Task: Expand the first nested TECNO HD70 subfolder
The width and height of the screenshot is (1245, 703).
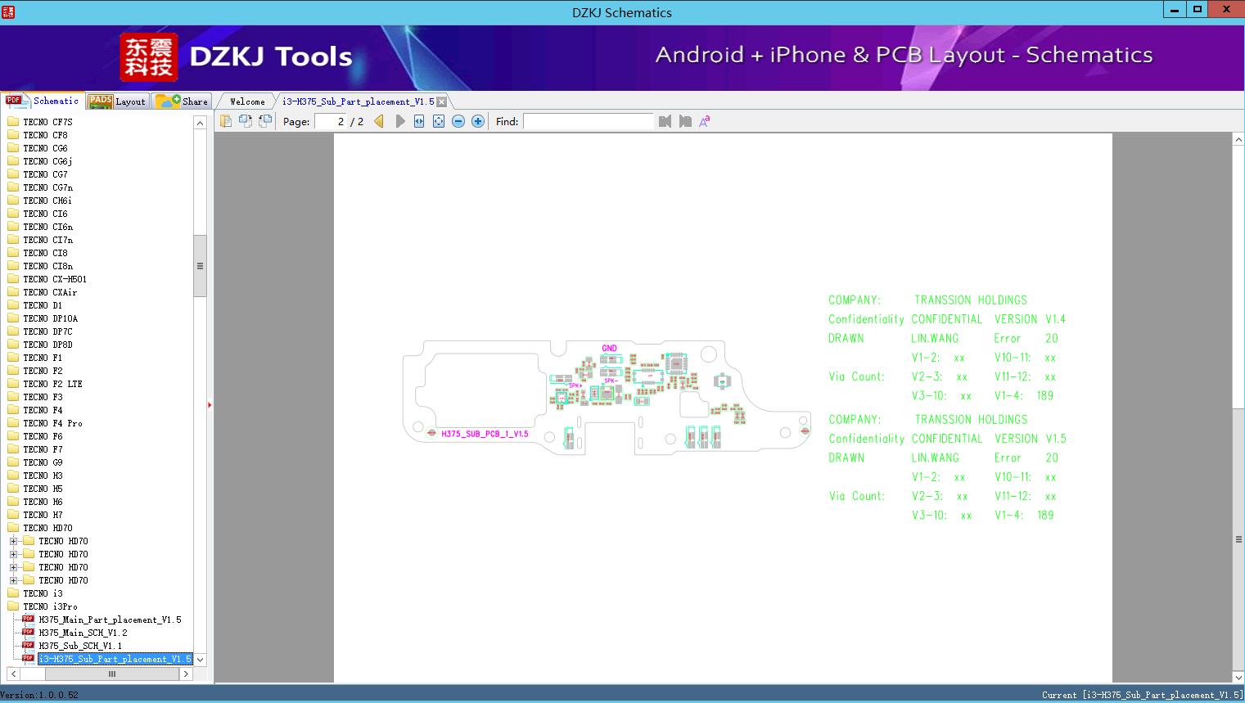Action: pos(13,541)
